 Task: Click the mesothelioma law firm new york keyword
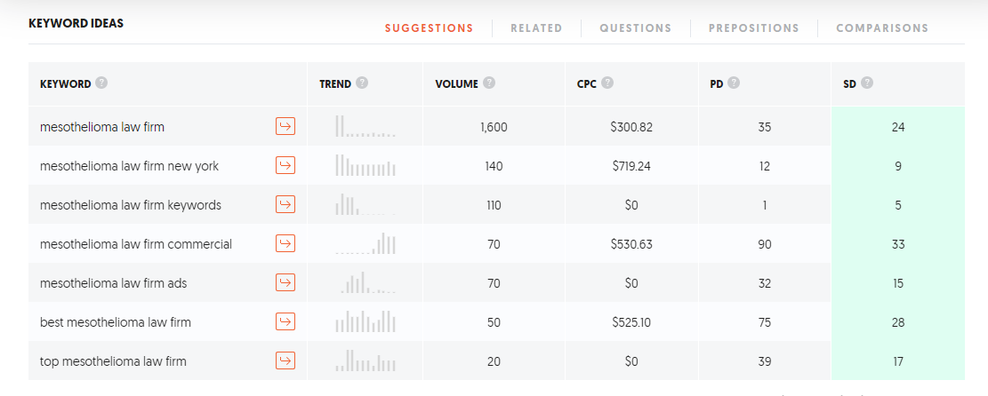point(129,166)
